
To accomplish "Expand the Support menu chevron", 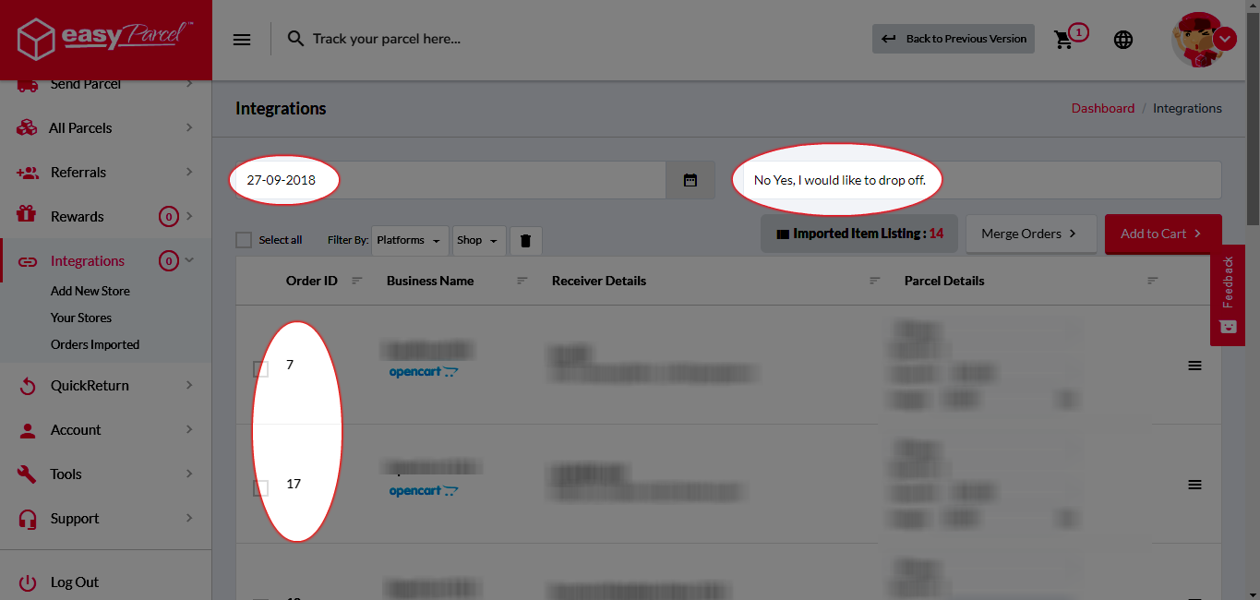I will pos(189,518).
